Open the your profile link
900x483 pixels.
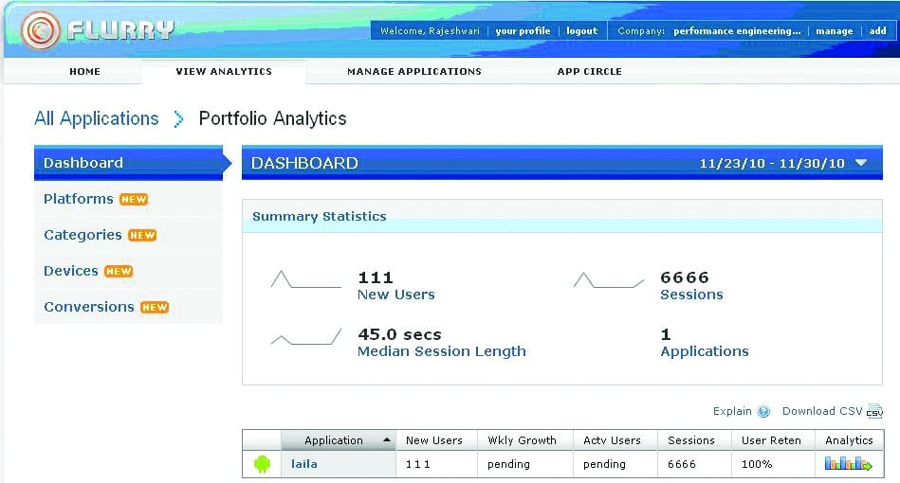(523, 31)
